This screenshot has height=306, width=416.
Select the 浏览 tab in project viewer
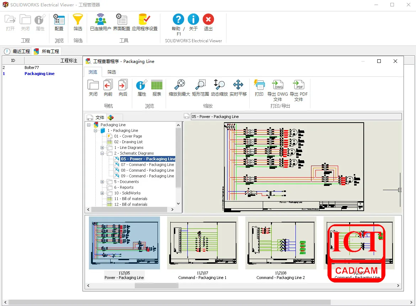[x=92, y=72]
